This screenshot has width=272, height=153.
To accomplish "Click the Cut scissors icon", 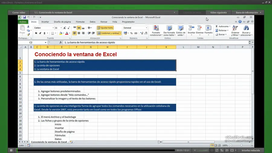I will 28,27.
